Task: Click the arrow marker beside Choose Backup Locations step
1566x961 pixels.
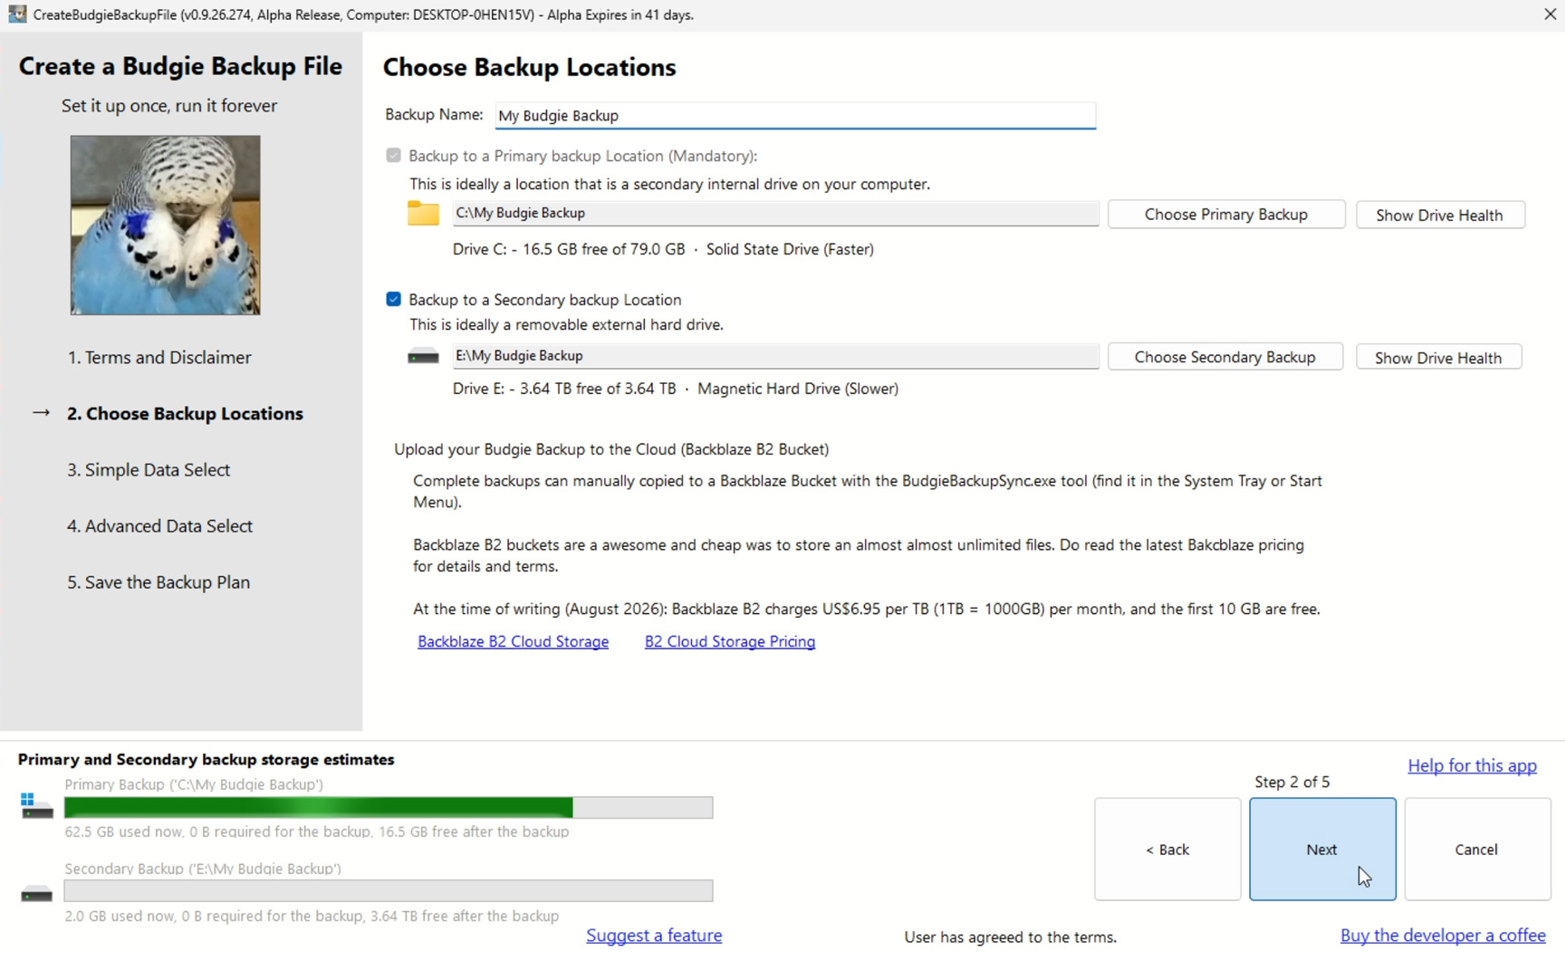Action: (x=41, y=413)
